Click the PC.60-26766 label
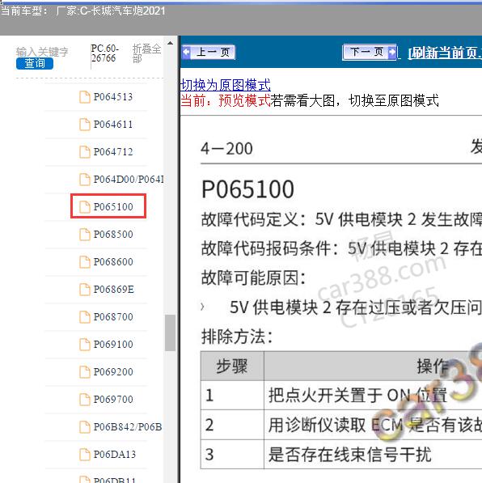 pyautogui.click(x=104, y=53)
